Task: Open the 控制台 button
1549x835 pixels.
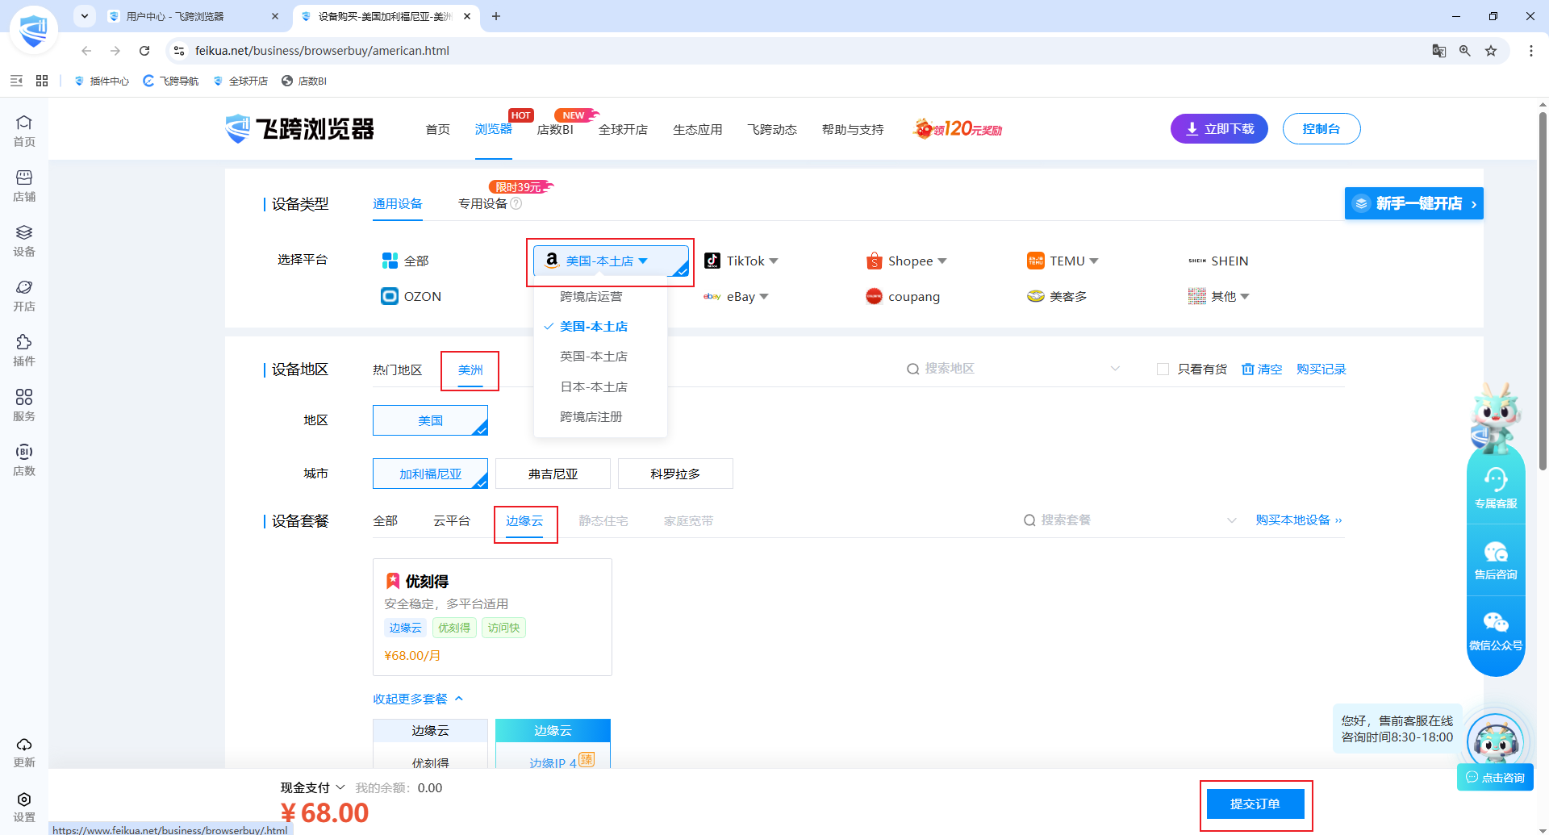Action: click(x=1321, y=128)
